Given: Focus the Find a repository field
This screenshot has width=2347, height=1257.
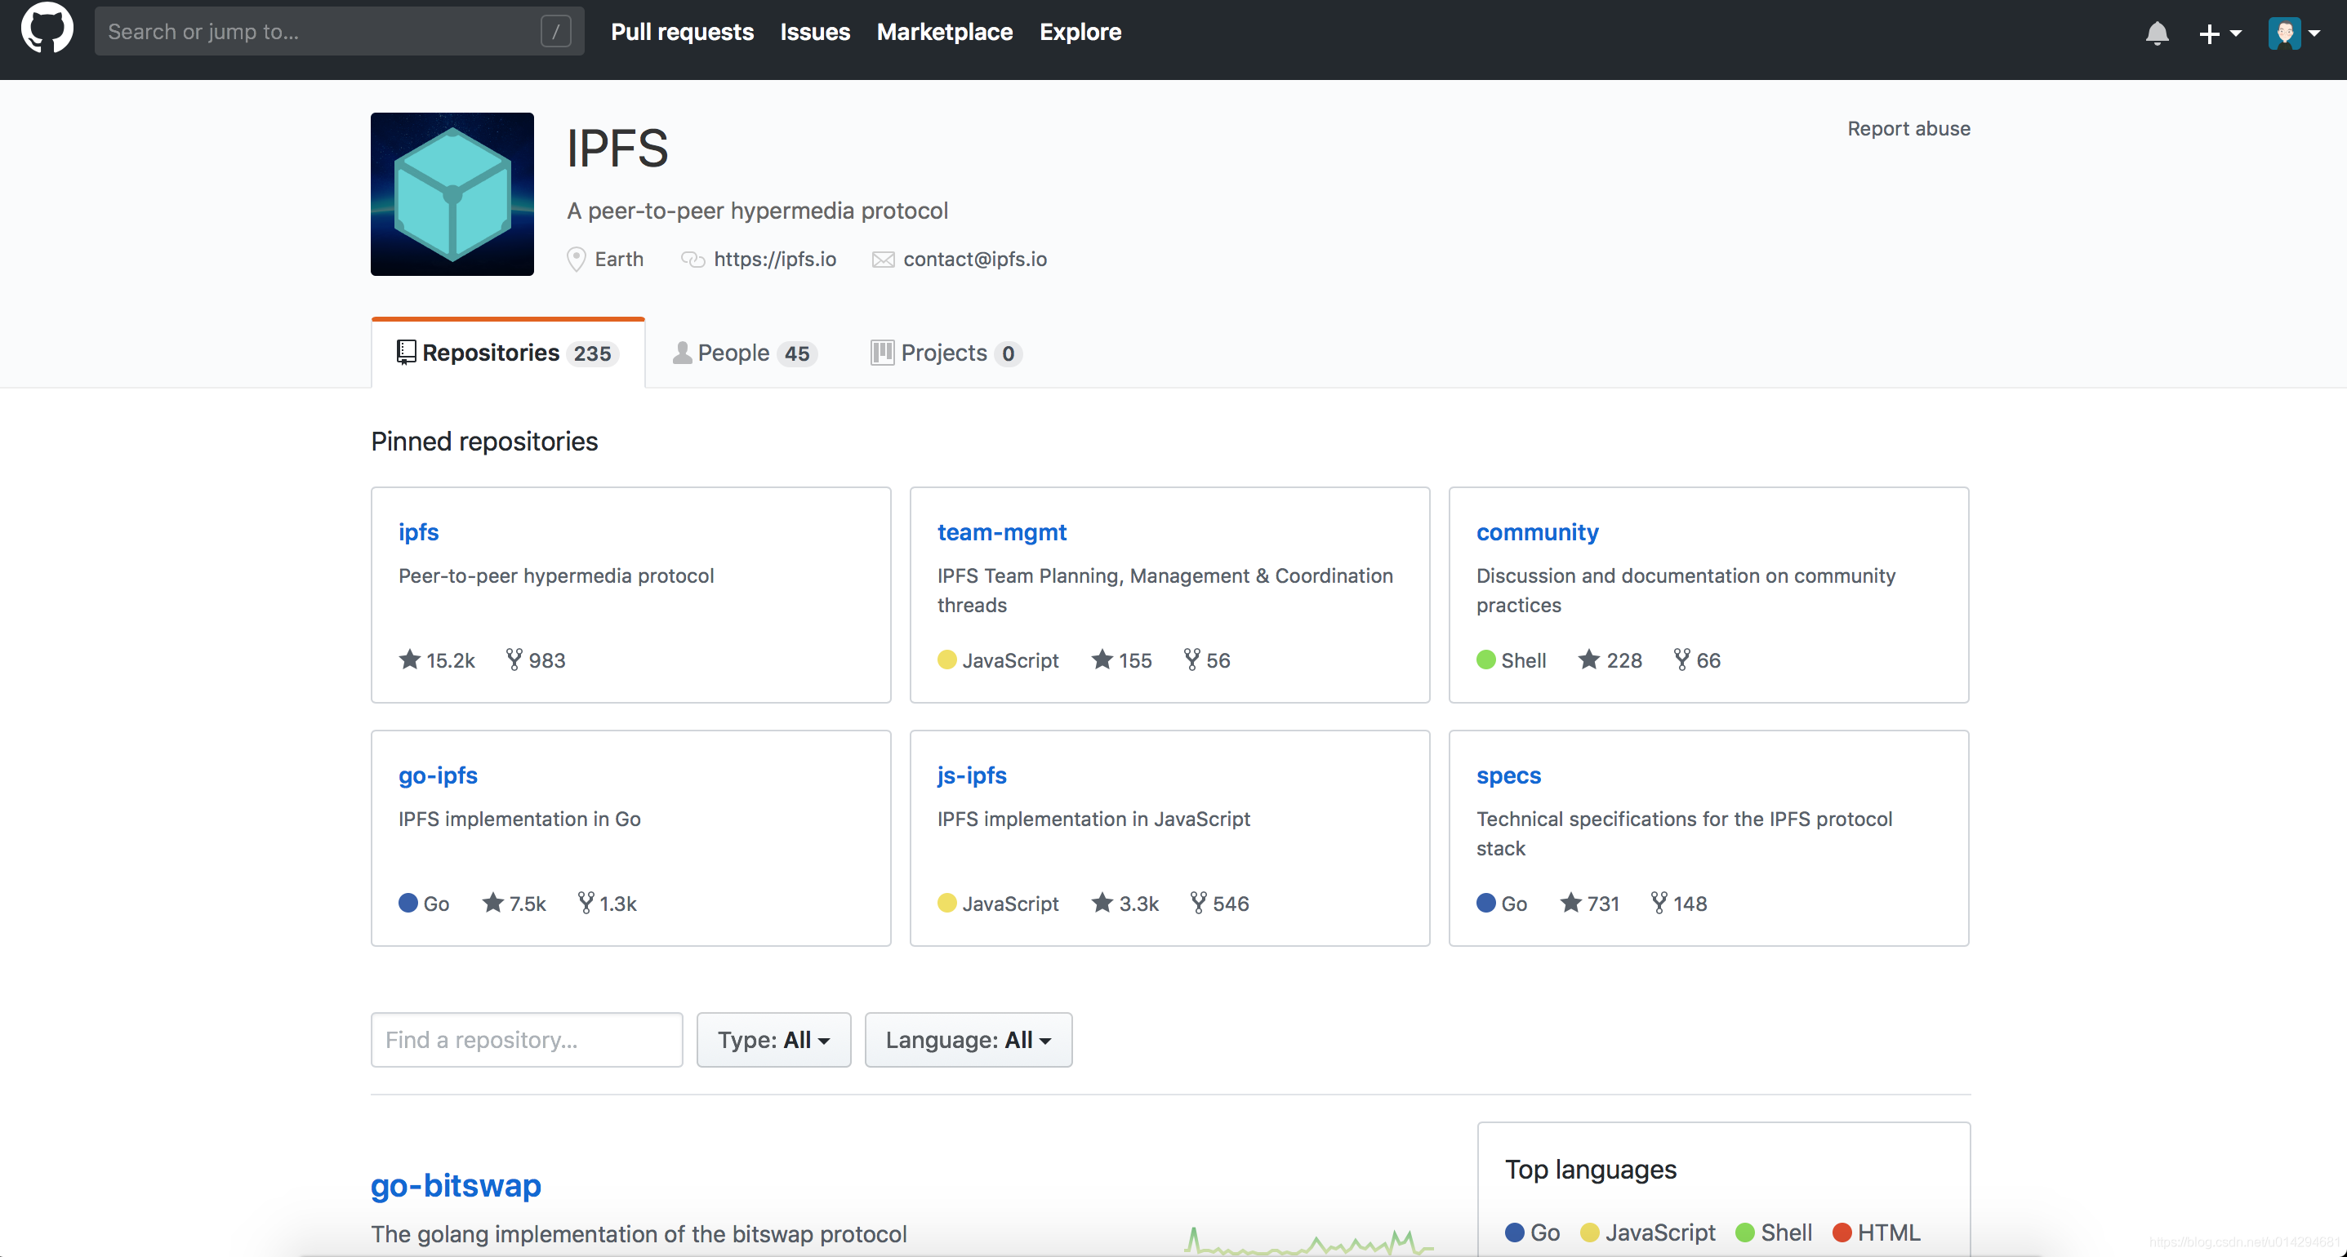Looking at the screenshot, I should point(527,1039).
